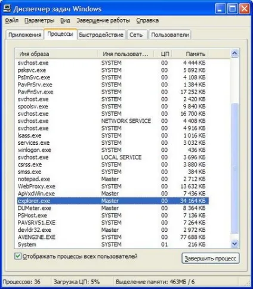Click the scrollbar down arrow
Screen dimensions: 253x289
235,244
